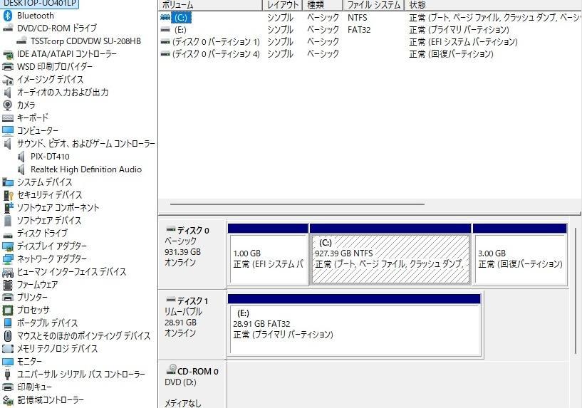Click the ディスク ドライブ icon
This screenshot has height=408, width=582.
pos(7,234)
